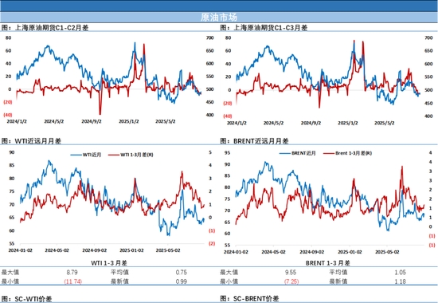This screenshot has height=303, width=438.
Task: Click the BRENT average value 1.05
Action: click(400, 272)
